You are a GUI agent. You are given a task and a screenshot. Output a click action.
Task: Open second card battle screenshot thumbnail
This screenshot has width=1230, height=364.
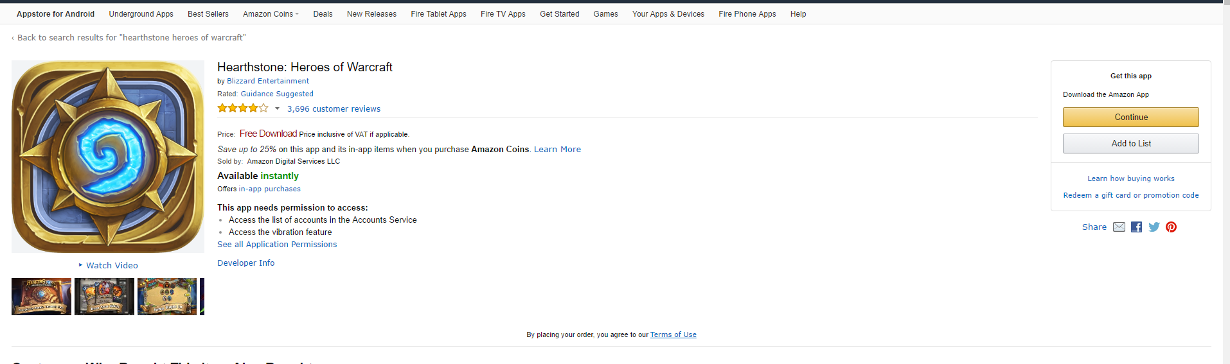(104, 297)
